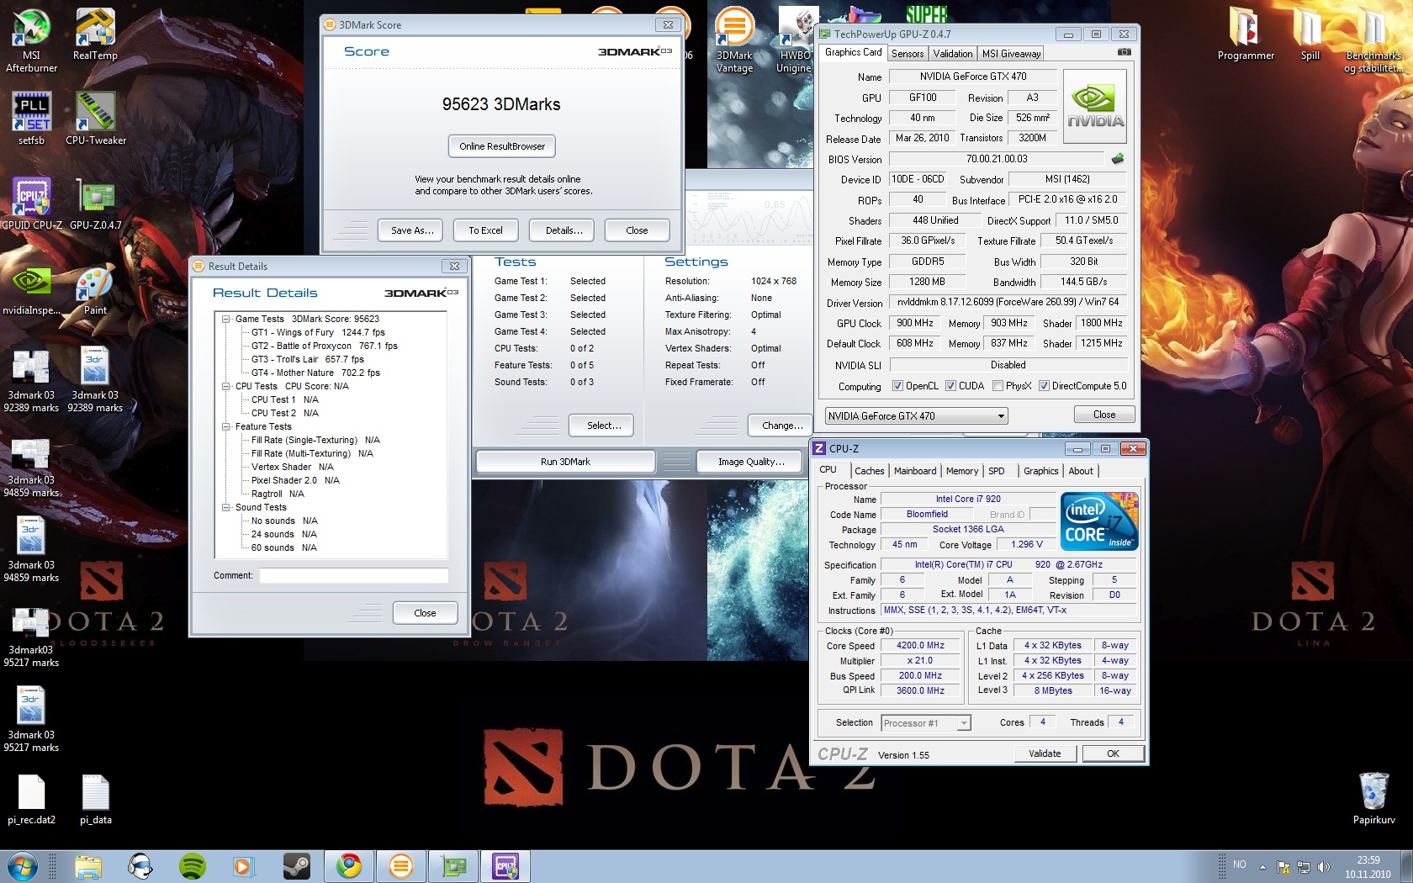1413x883 pixels.
Task: Click the Google Chrome taskbar icon
Action: (348, 865)
